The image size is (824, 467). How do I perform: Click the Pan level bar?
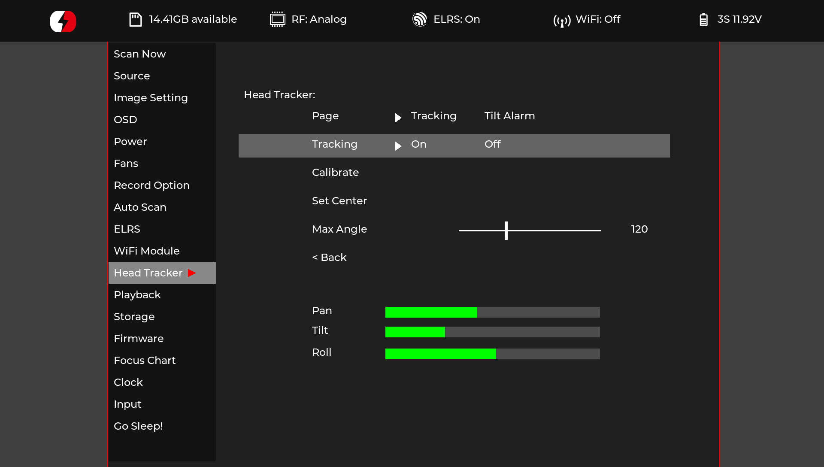[x=492, y=312]
